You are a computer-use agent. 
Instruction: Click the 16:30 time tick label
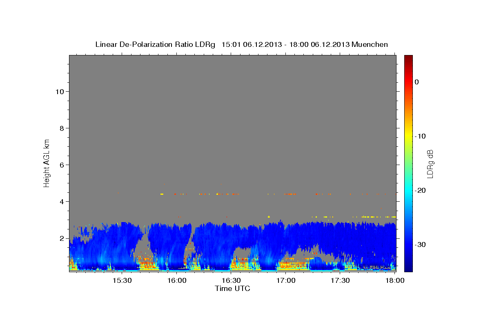point(231,281)
